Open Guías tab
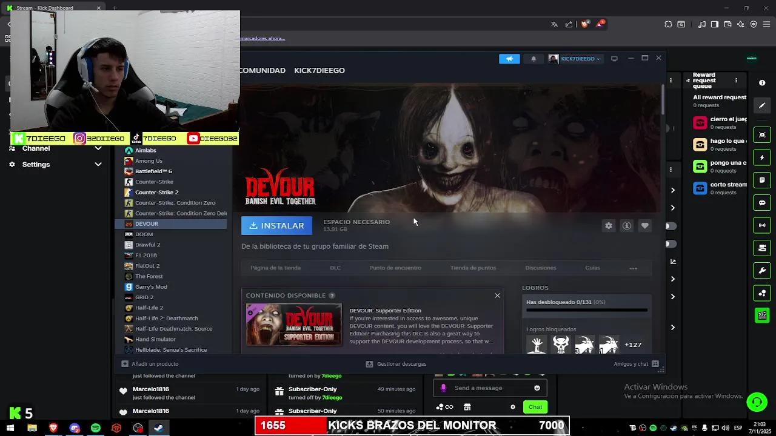This screenshot has height=436, width=776. (x=592, y=268)
